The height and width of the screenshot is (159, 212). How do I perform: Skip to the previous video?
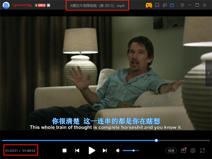pos(77,151)
